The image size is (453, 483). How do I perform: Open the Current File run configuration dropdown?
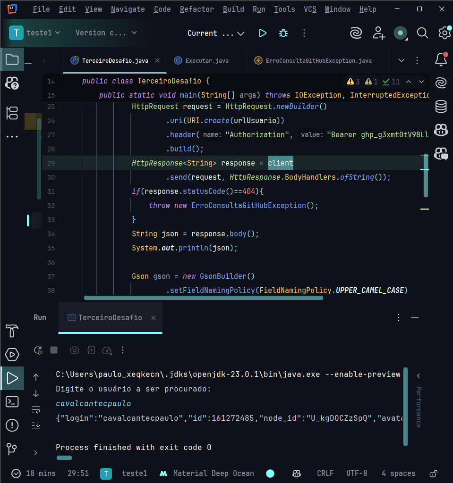click(216, 33)
